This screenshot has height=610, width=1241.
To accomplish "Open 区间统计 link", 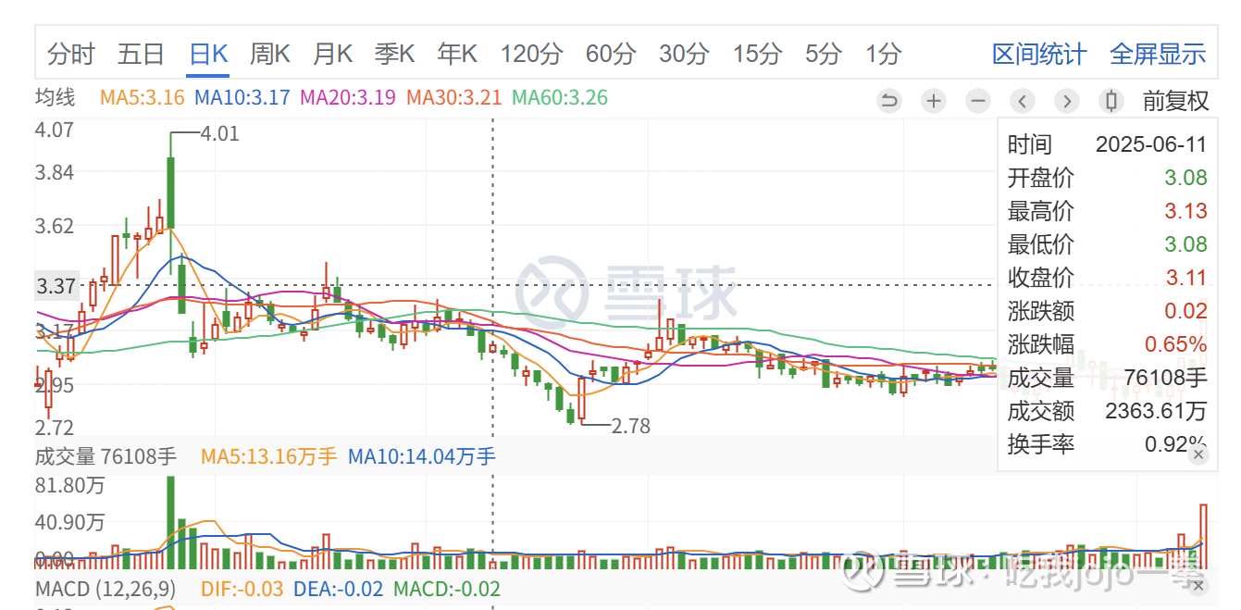I will (x=1039, y=54).
